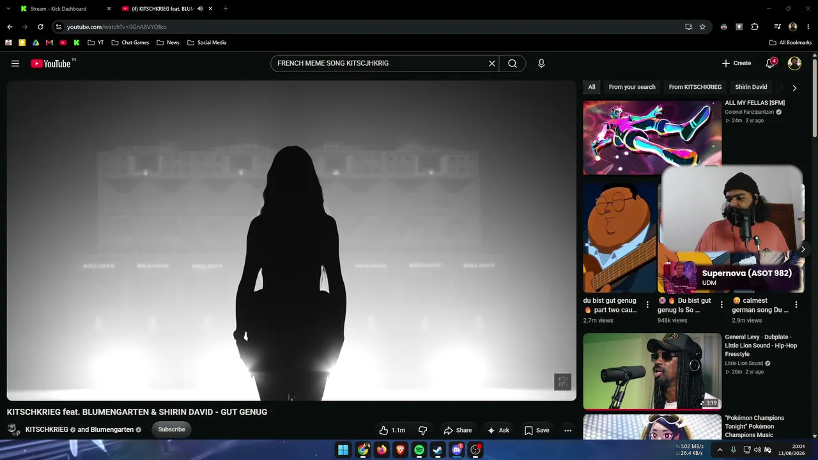Select the All filter chip
The image size is (818, 460).
[x=592, y=87]
